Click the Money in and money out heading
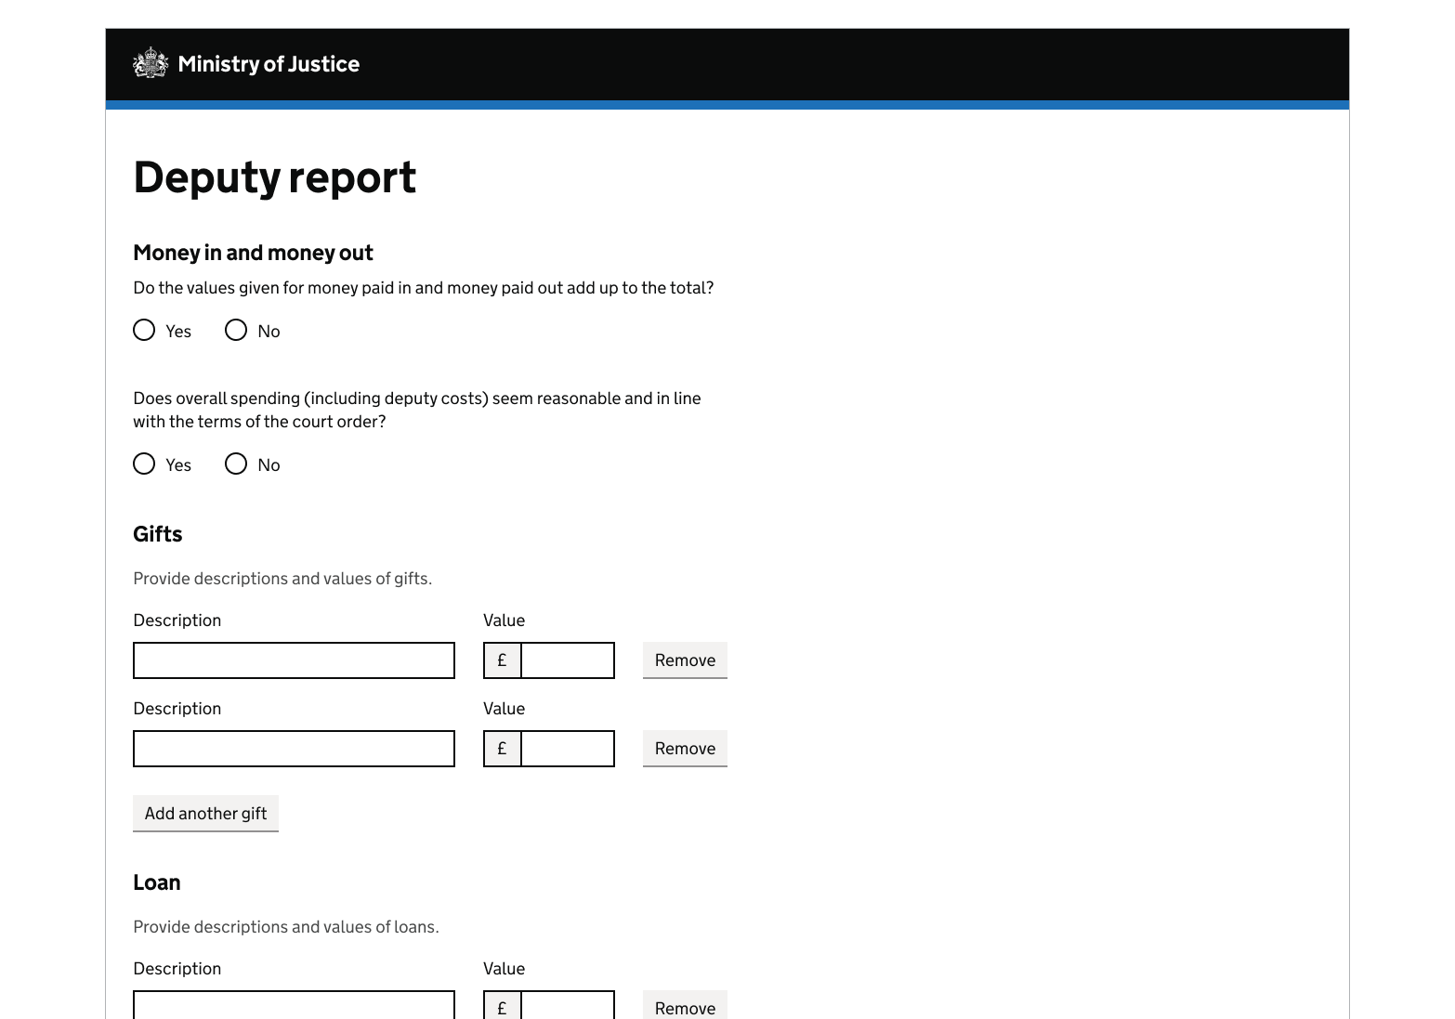Viewport: 1455px width, 1019px height. coord(253,253)
